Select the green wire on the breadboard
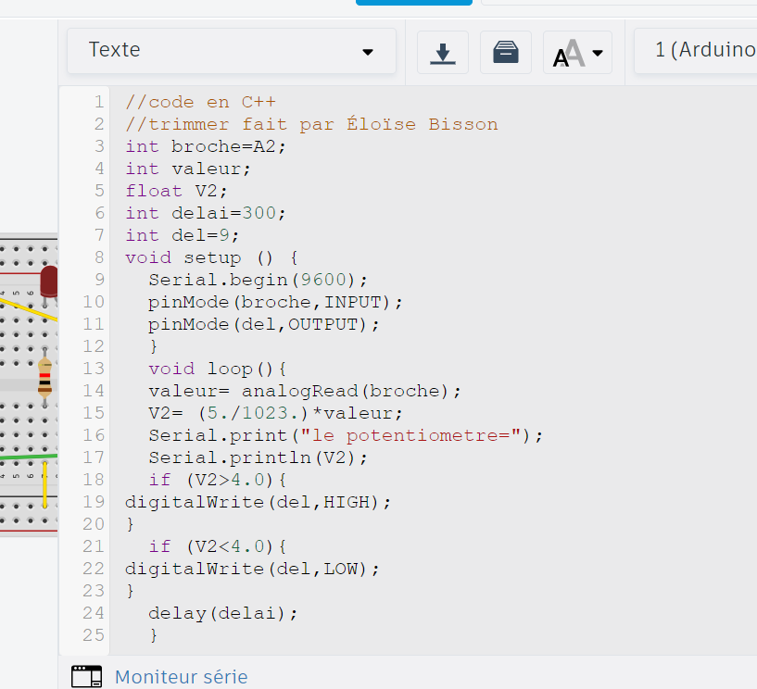The height and width of the screenshot is (689, 757). 29,457
